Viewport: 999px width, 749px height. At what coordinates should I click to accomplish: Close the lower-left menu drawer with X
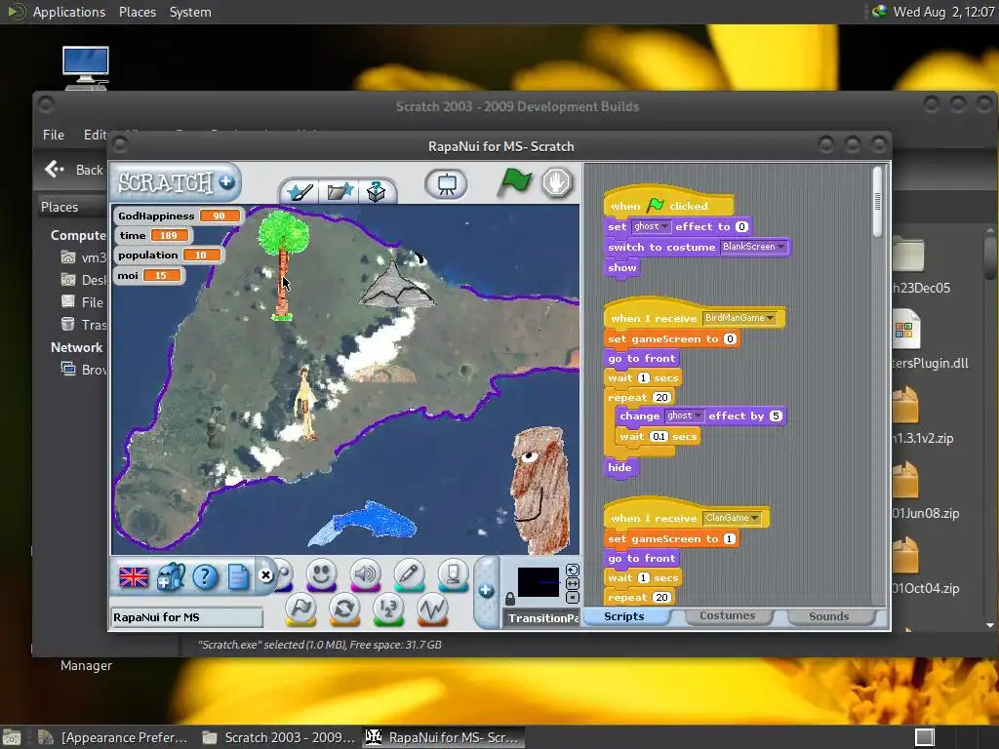coord(266,575)
